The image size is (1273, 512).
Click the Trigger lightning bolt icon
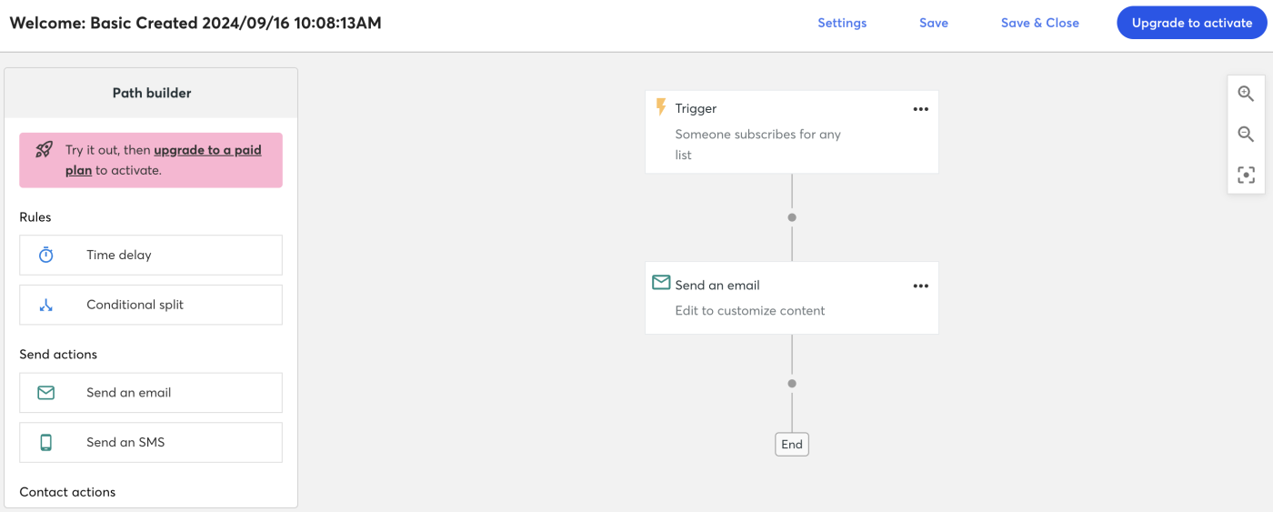pos(661,108)
